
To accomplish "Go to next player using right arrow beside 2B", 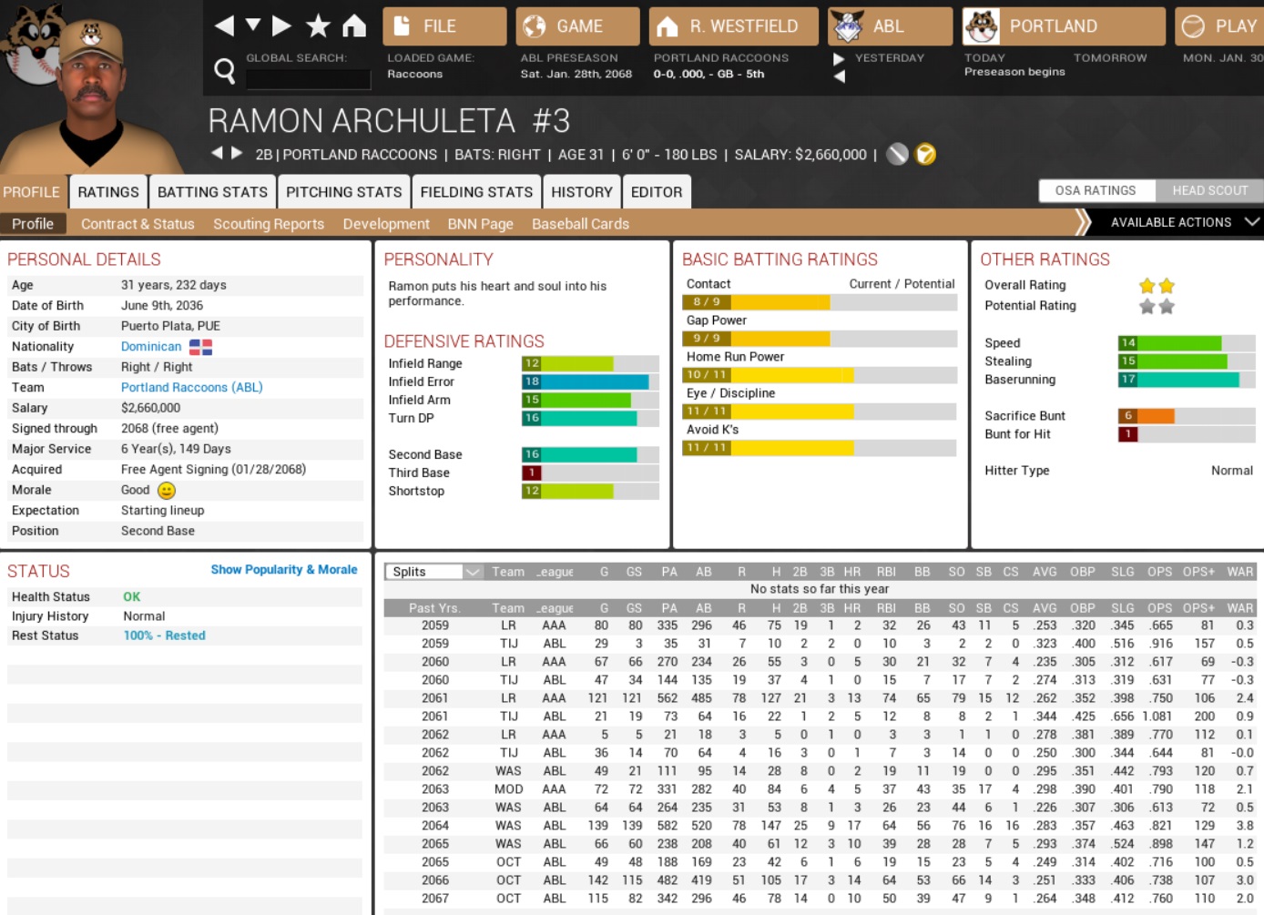I will (x=237, y=153).
